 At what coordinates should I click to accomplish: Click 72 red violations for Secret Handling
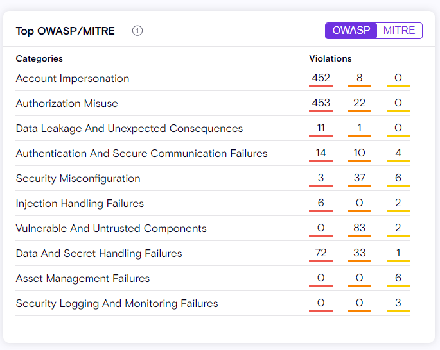coord(321,254)
